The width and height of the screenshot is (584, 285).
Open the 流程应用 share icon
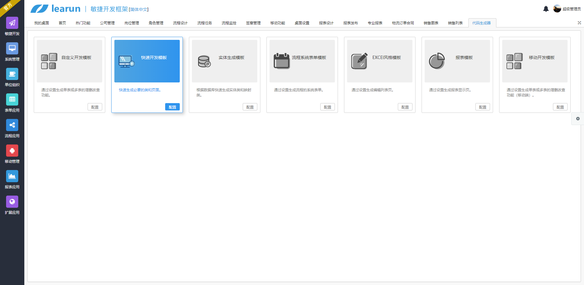[12, 125]
